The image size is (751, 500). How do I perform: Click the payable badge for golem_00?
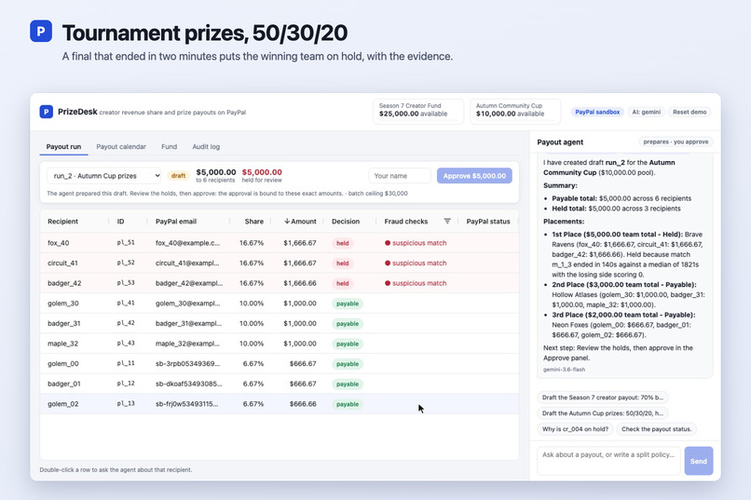point(348,364)
